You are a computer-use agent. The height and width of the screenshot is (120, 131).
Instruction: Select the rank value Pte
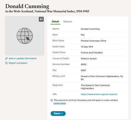[x=83, y=35]
